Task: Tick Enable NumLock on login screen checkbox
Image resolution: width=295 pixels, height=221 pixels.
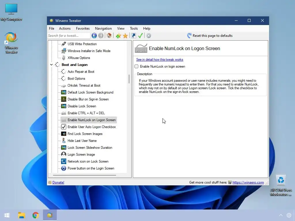Action: 136,66
